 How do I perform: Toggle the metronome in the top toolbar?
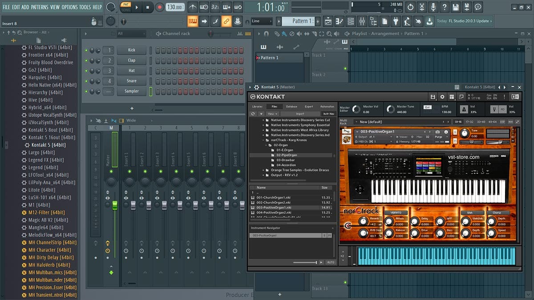(x=193, y=7)
